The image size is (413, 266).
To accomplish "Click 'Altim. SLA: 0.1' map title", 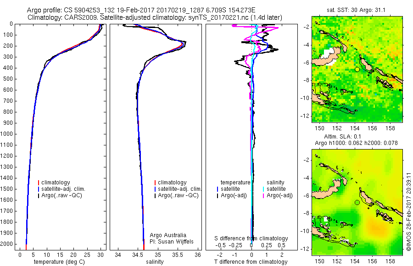I will [342, 137].
